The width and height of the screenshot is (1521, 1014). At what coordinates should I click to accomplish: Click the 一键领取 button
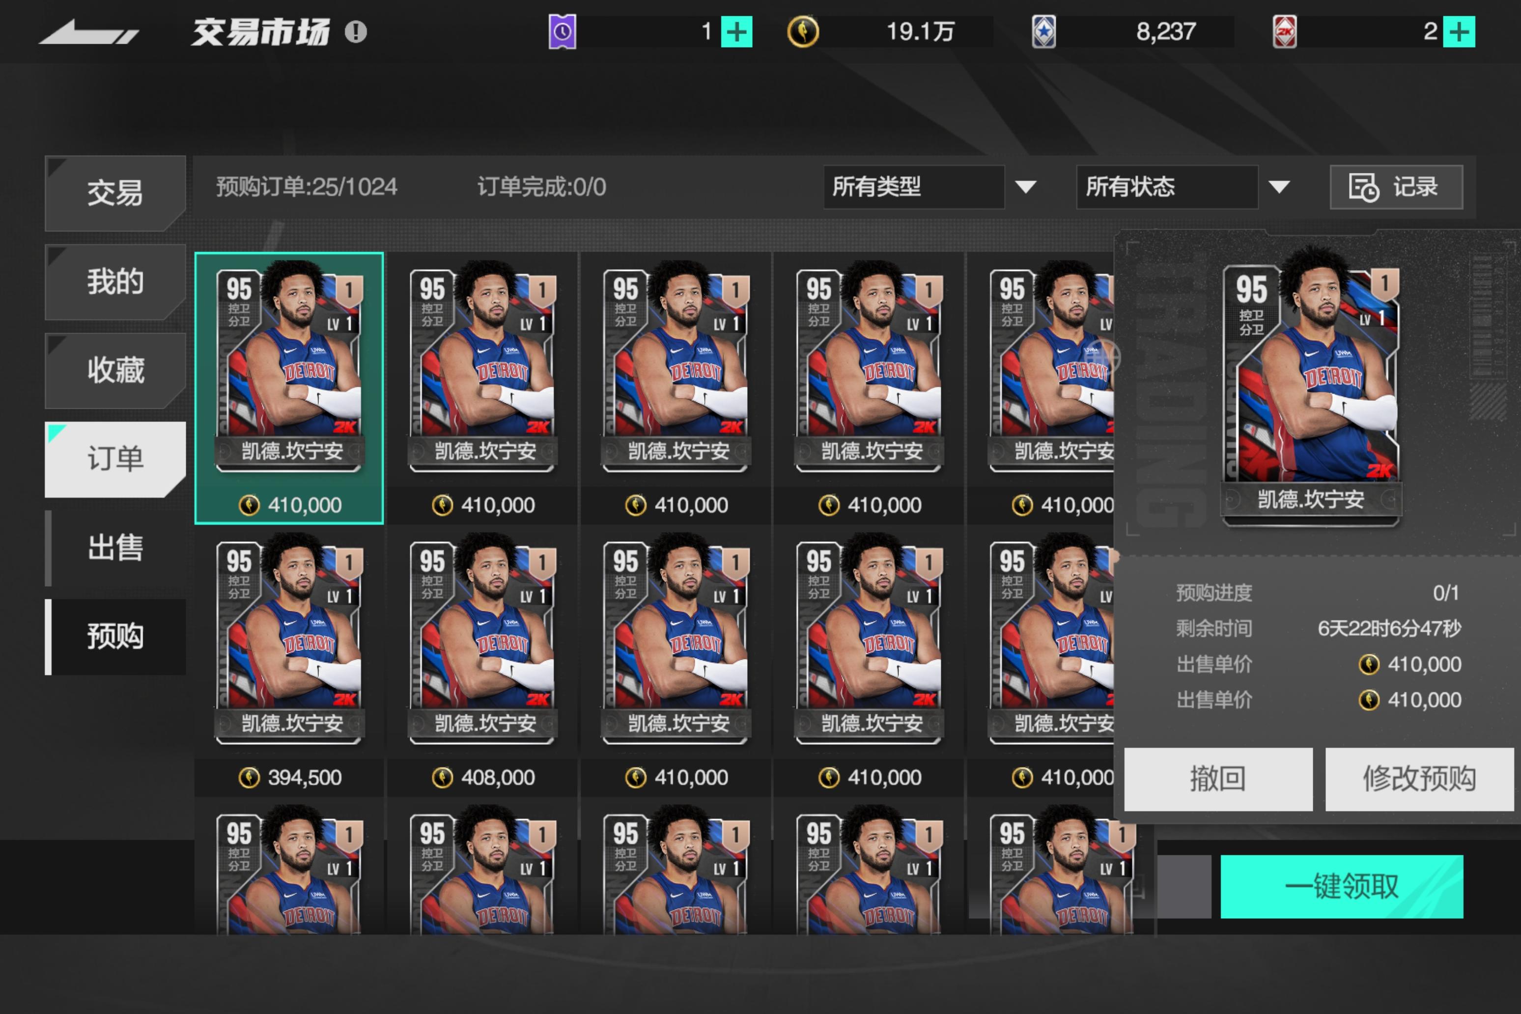[1342, 886]
